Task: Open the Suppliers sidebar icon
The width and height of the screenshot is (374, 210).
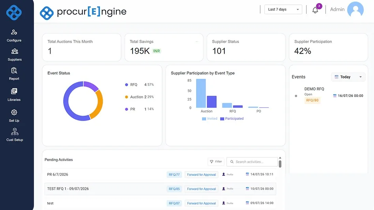Action: [15, 51]
